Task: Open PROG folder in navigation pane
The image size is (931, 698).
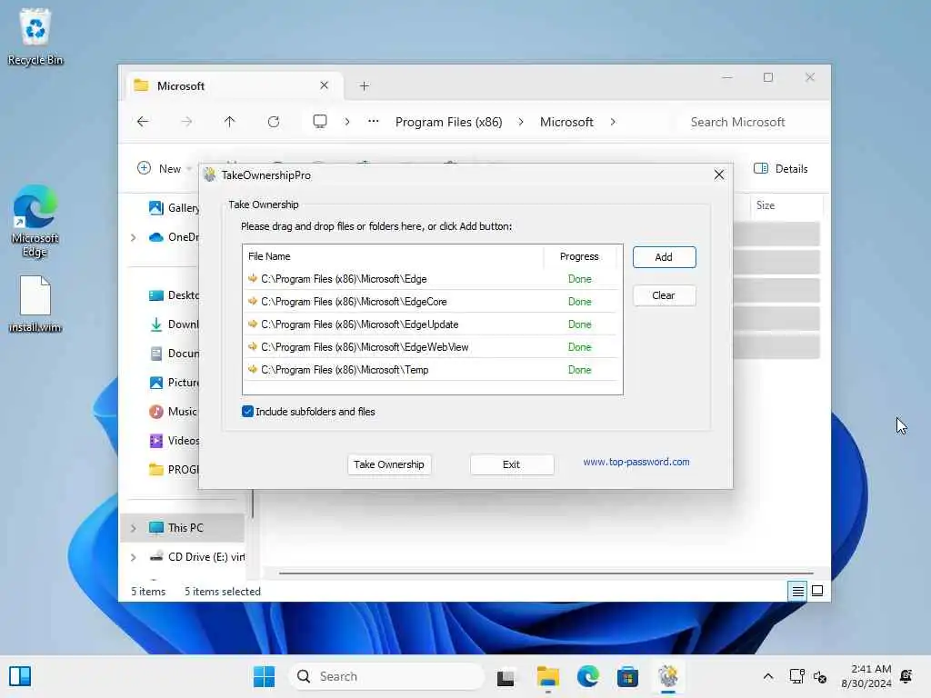Action: click(x=174, y=470)
